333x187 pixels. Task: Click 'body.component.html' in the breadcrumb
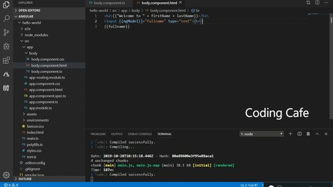pyautogui.click(x=168, y=10)
